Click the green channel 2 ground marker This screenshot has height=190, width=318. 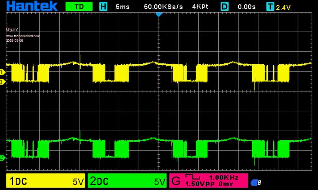[2, 158]
